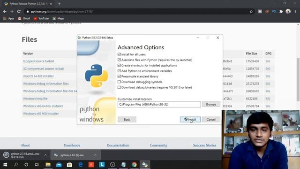The height and width of the screenshot is (169, 300).
Task: Open the Gmail bookmark
Action: [x=24, y=18]
